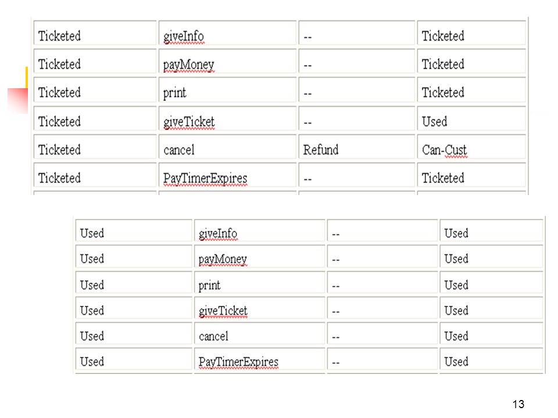This screenshot has height=418, width=558.
Task: Select payMoney in the Ticketed table
Action: (188, 64)
